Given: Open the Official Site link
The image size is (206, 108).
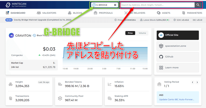Looking at the screenshot, I should click(178, 35).
